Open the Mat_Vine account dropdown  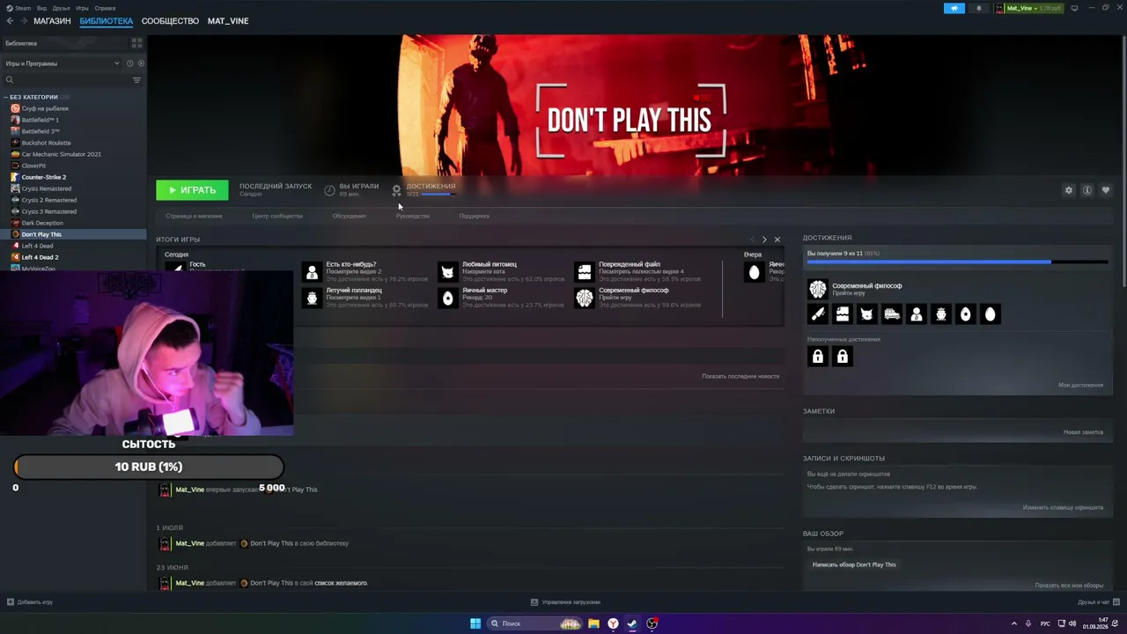pos(1029,8)
